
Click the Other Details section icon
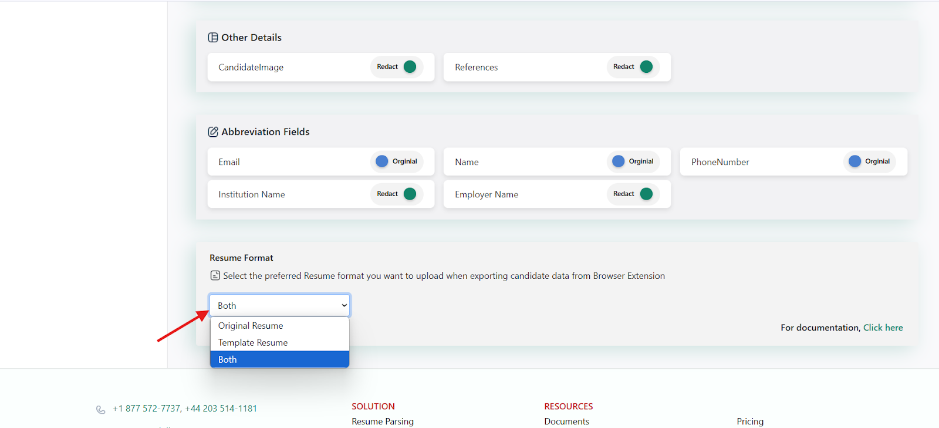(x=213, y=38)
